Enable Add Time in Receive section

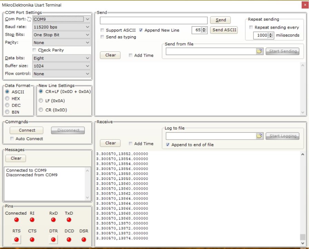coord(131,144)
